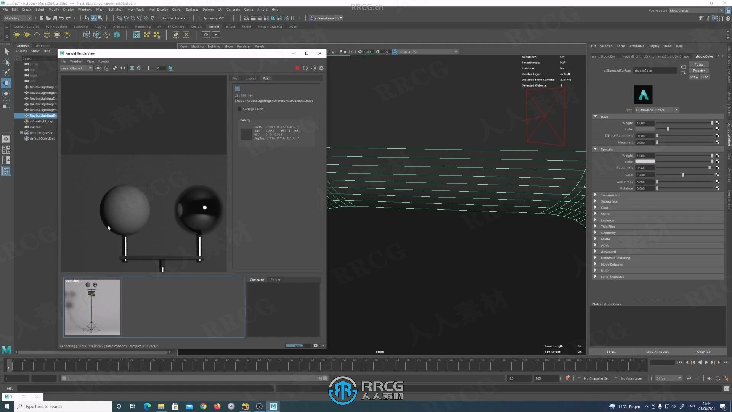The height and width of the screenshot is (412, 732).
Task: Switch to the Display tab in RenderView
Action: pos(250,78)
